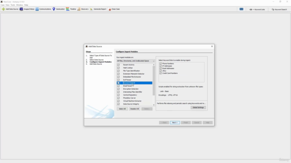Click the 'Encodings:' label text
The width and height of the screenshot is (291, 163).
[x=162, y=95]
